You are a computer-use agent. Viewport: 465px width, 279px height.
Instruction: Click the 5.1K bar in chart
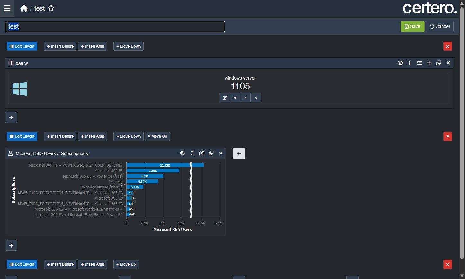145,176
